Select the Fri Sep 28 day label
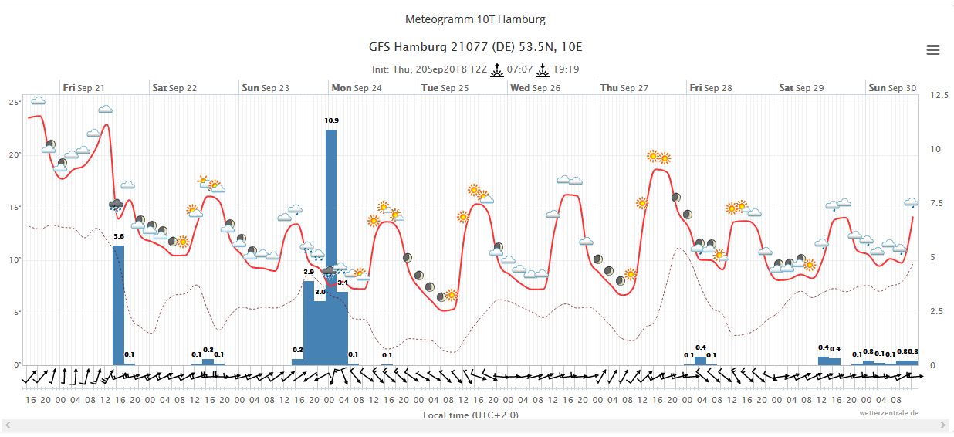This screenshot has width=954, height=437. click(710, 88)
